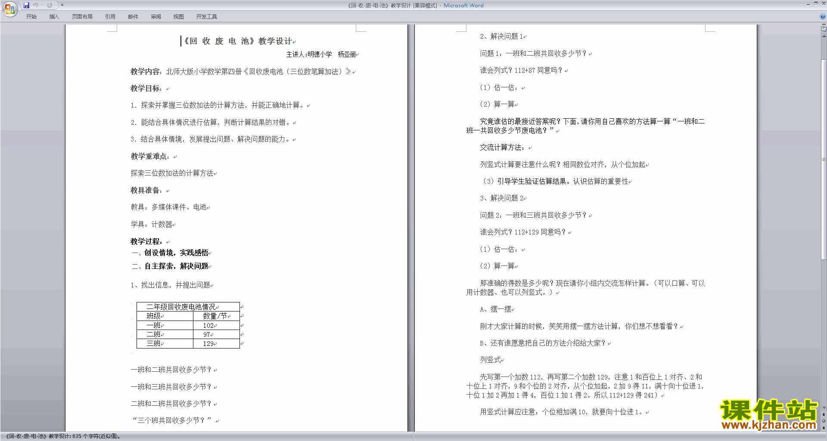Click the split-window handle above the ruler button
827x441 pixels.
coord(824,25)
